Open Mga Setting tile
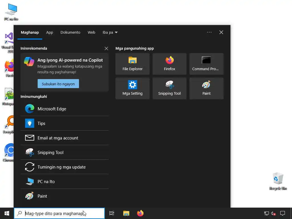 coord(132,88)
